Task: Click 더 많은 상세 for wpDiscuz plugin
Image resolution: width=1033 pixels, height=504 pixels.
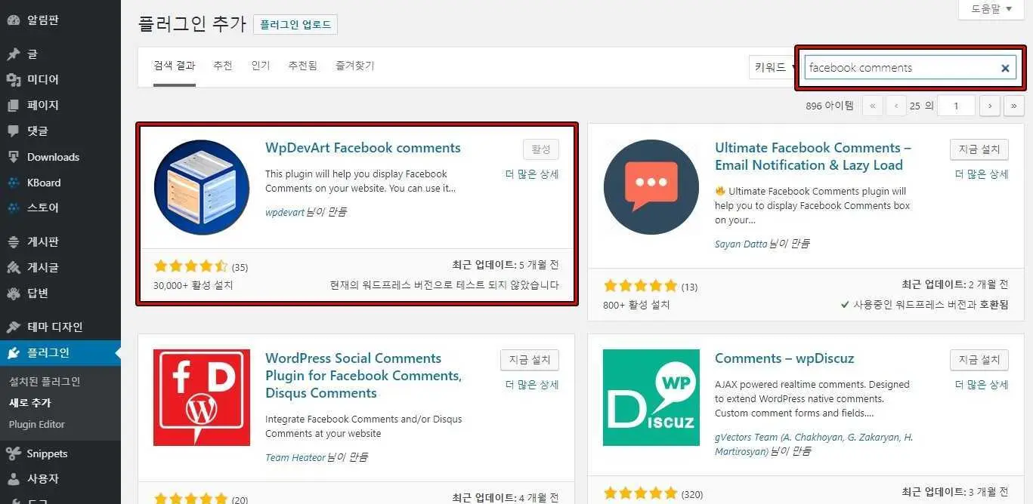Action: (982, 385)
